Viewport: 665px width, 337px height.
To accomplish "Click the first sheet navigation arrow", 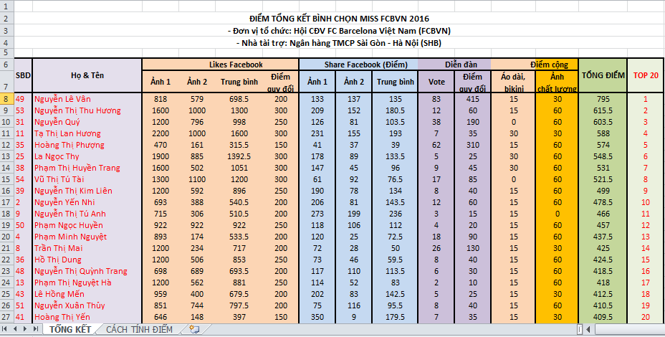I will point(6,329).
